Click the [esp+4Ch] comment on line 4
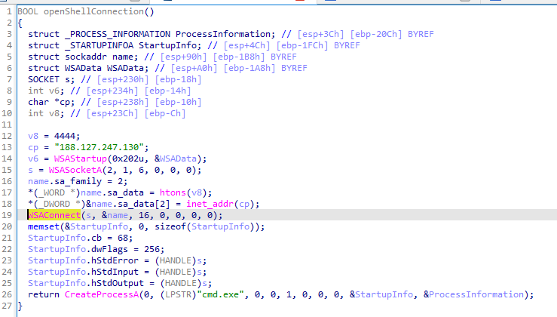Viewport: 557px width, 317px height. click(247, 45)
